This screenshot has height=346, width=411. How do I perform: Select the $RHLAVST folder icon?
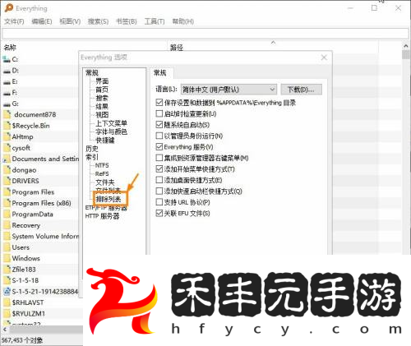point(7,302)
